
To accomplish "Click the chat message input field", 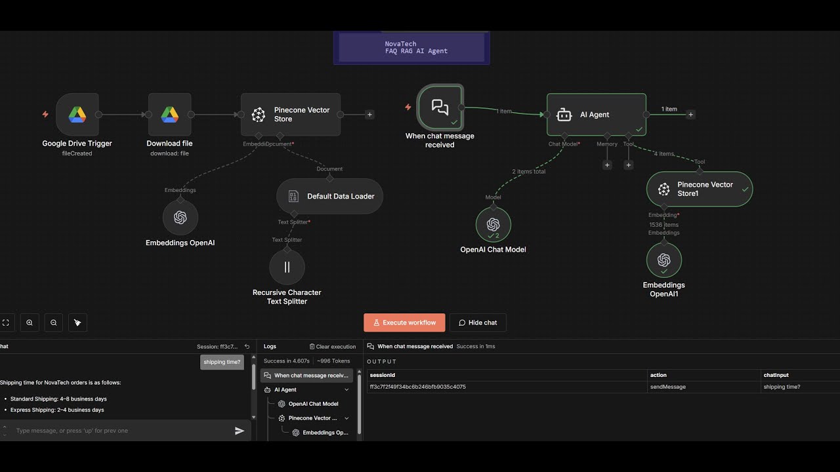I will pos(122,431).
